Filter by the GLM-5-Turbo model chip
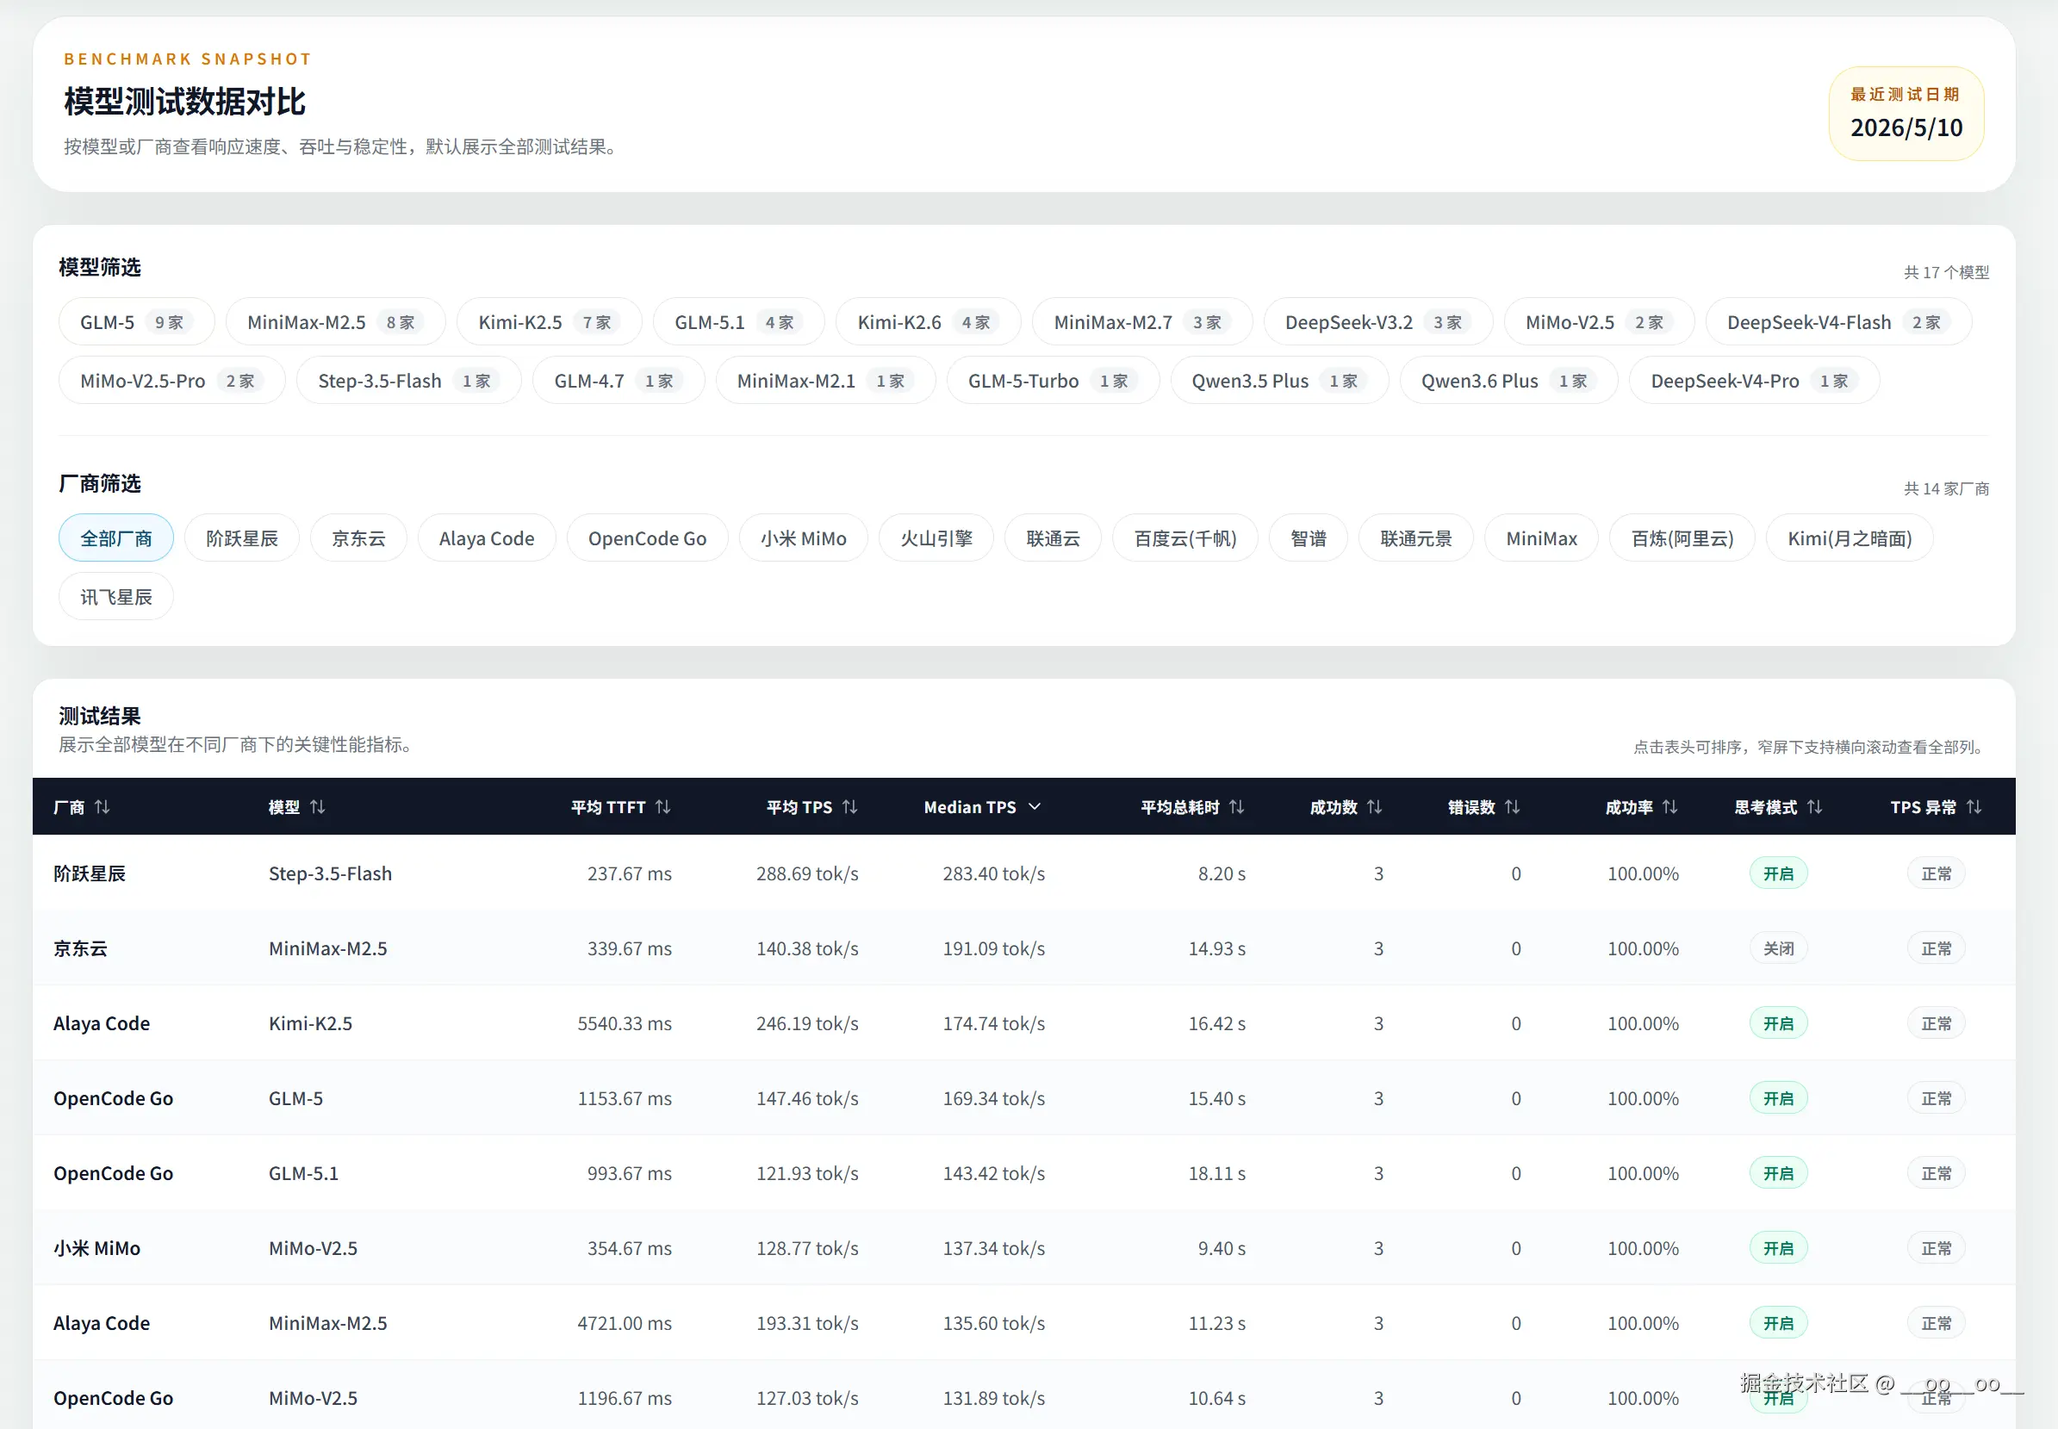The height and width of the screenshot is (1429, 2058). coord(1054,381)
